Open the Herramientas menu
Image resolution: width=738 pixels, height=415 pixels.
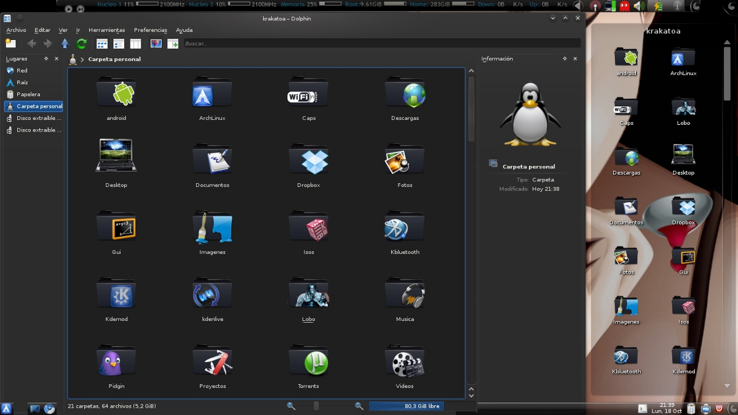coord(106,30)
